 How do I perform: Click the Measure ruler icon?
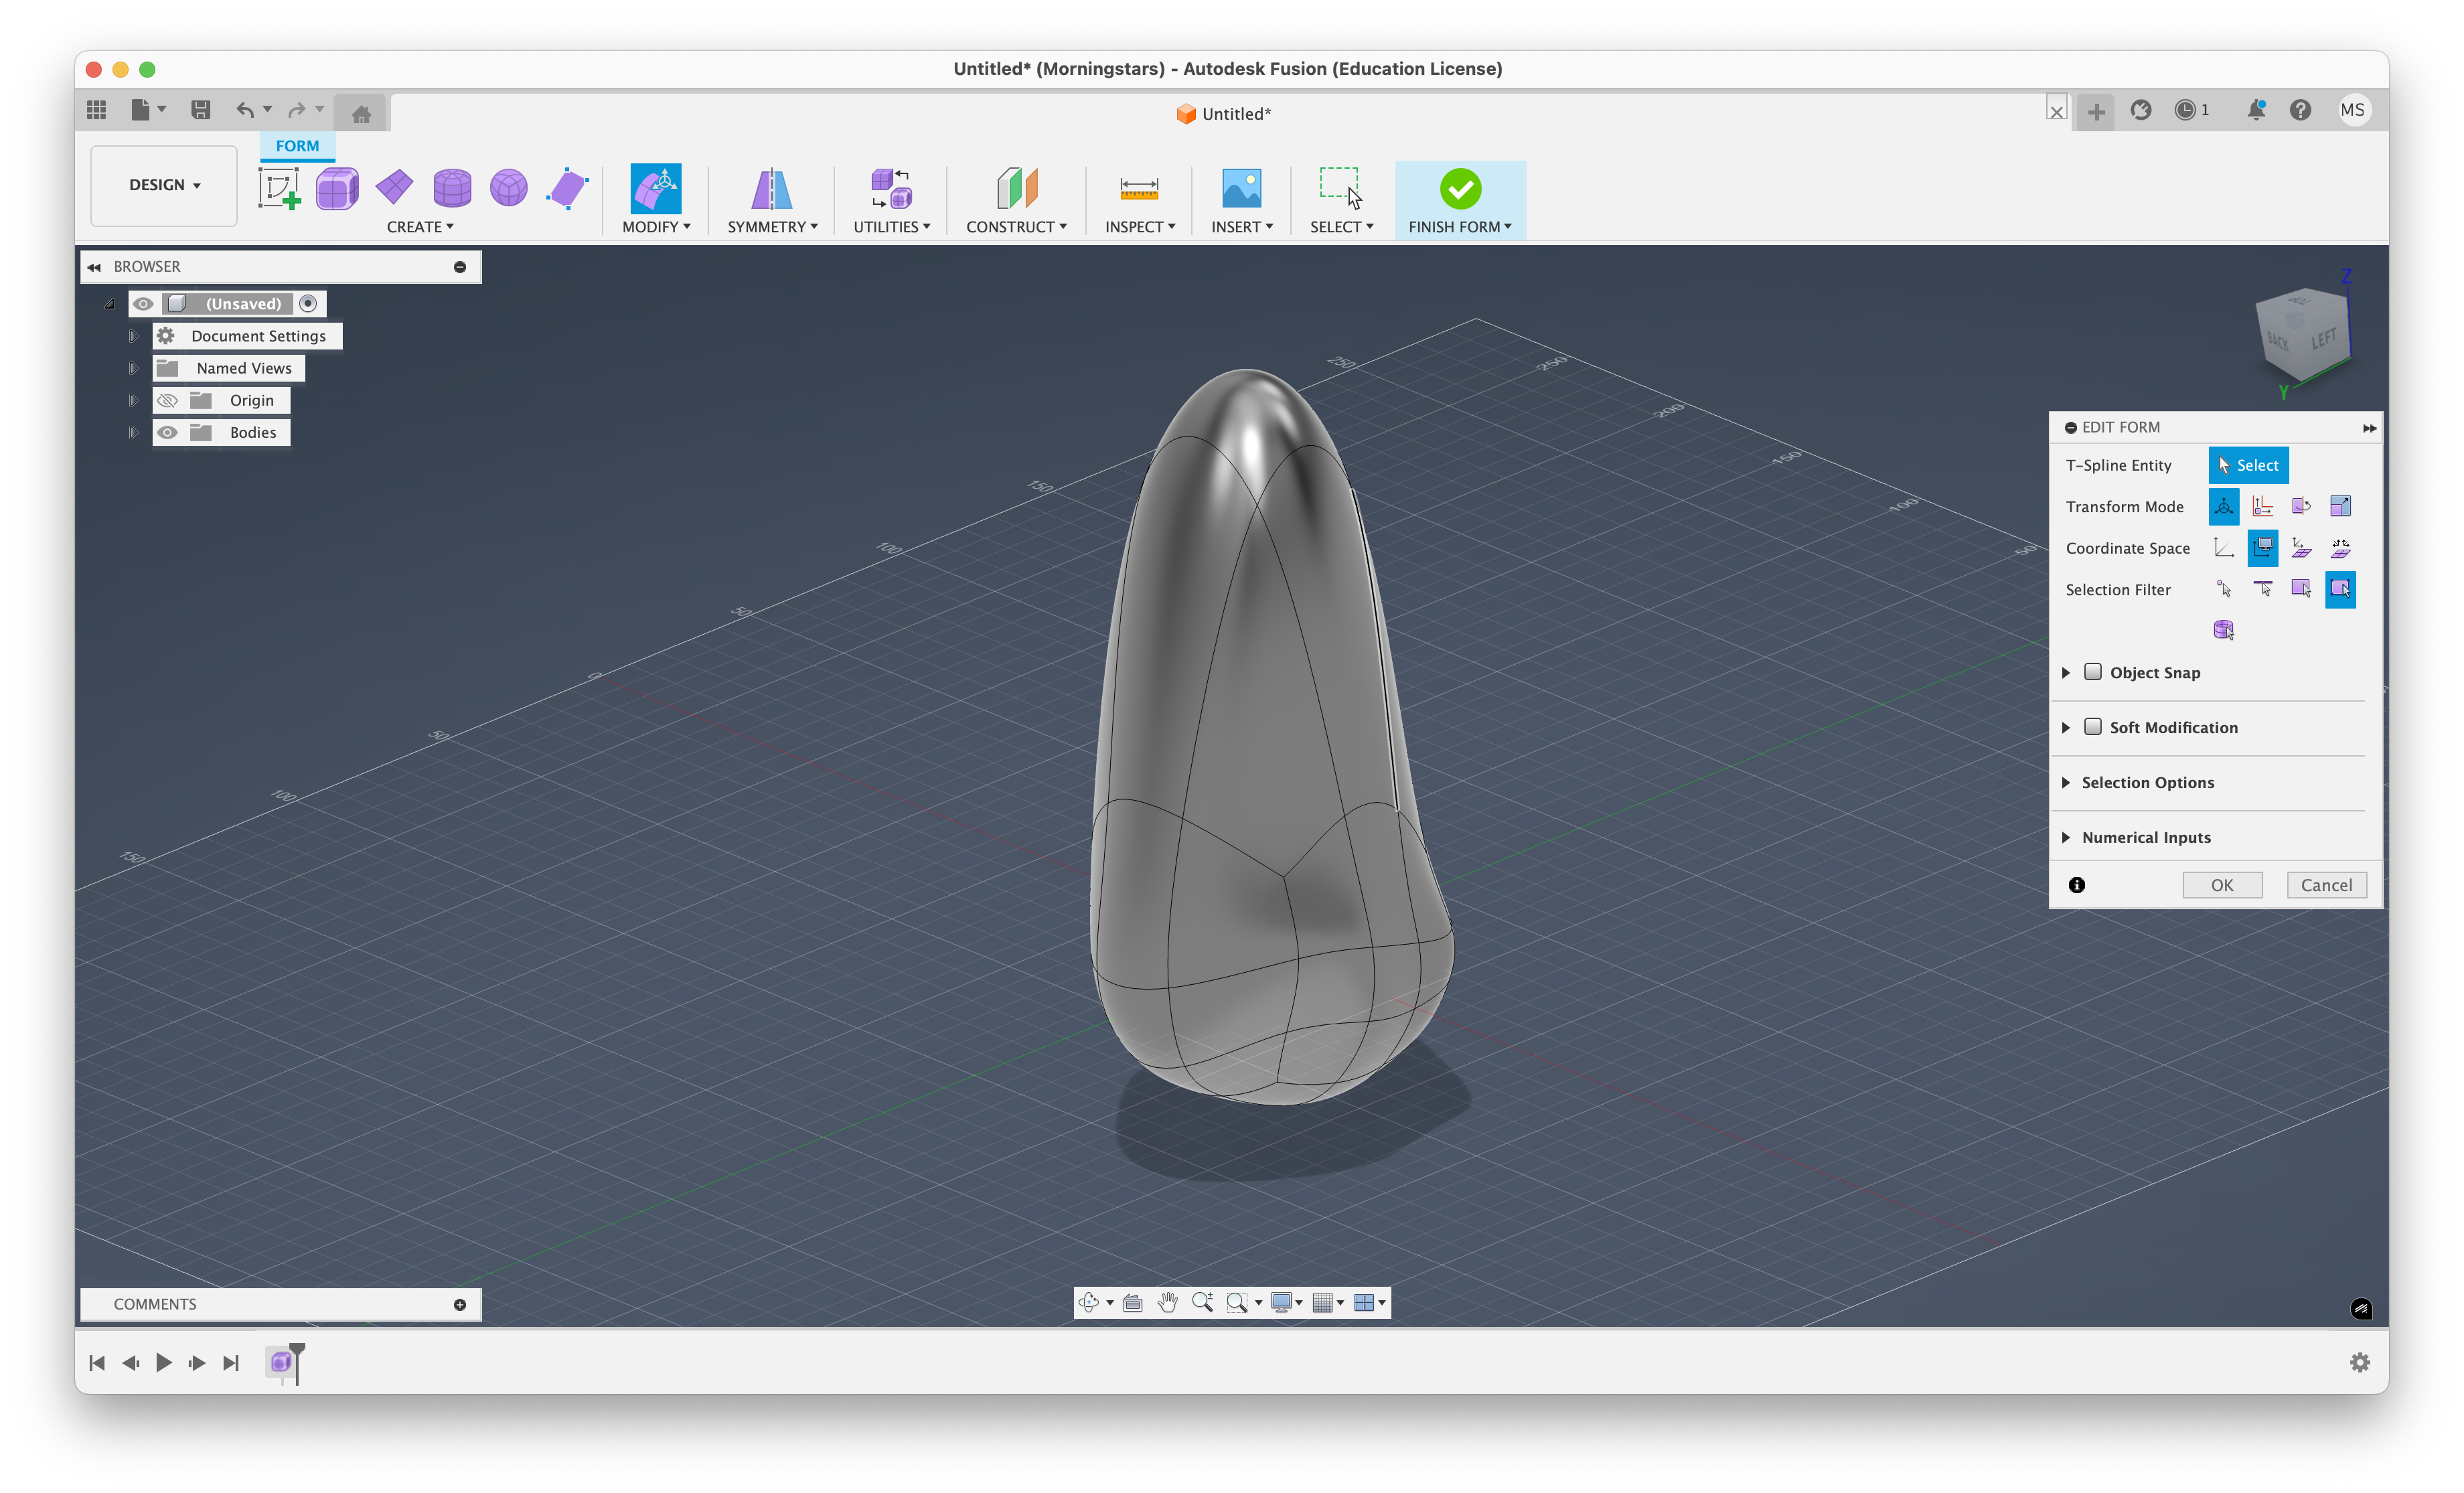tap(1139, 188)
